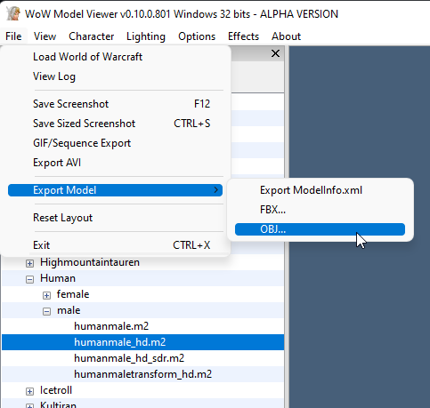Image resolution: width=430 pixels, height=408 pixels.
Task: Select humanmale_hd.m2 model file
Action: [120, 342]
